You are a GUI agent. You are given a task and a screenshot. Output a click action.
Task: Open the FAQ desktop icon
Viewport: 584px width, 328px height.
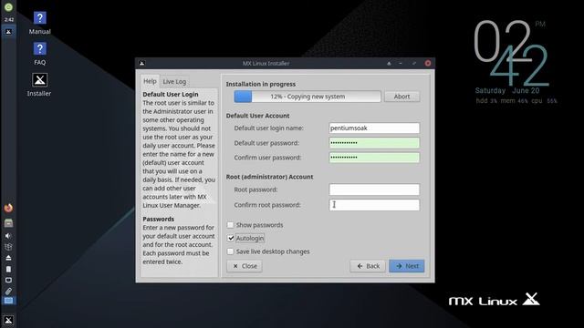coord(39,54)
